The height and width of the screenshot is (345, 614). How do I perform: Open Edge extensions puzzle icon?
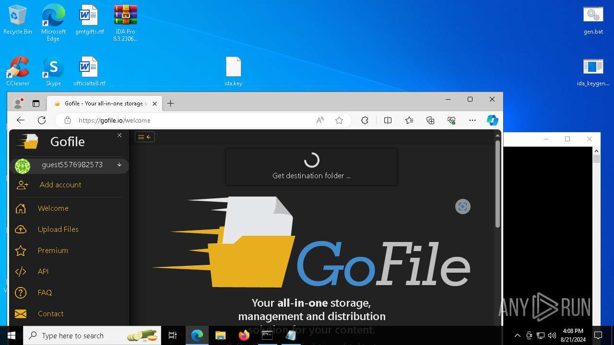[x=365, y=120]
